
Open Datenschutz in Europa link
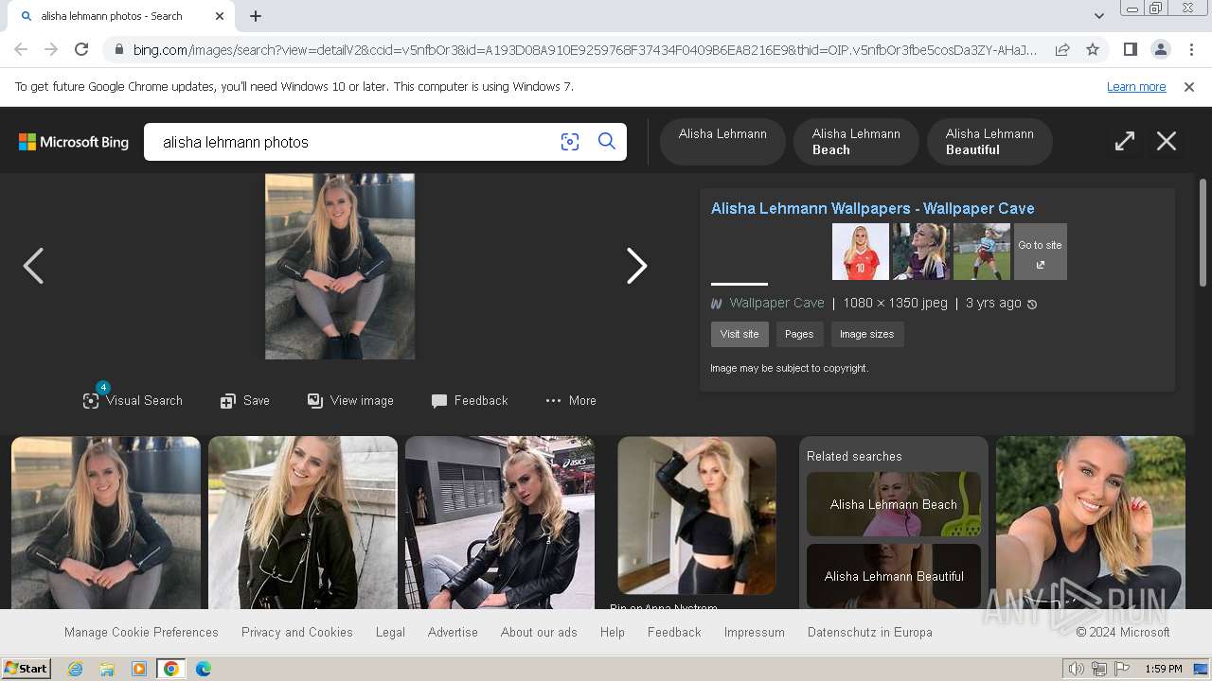(870, 632)
